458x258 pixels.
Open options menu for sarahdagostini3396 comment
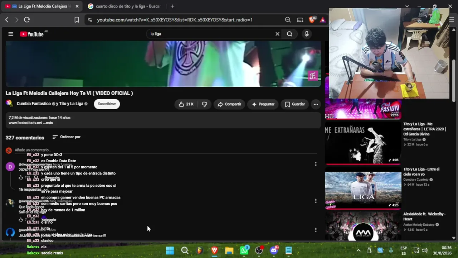[x=316, y=201]
